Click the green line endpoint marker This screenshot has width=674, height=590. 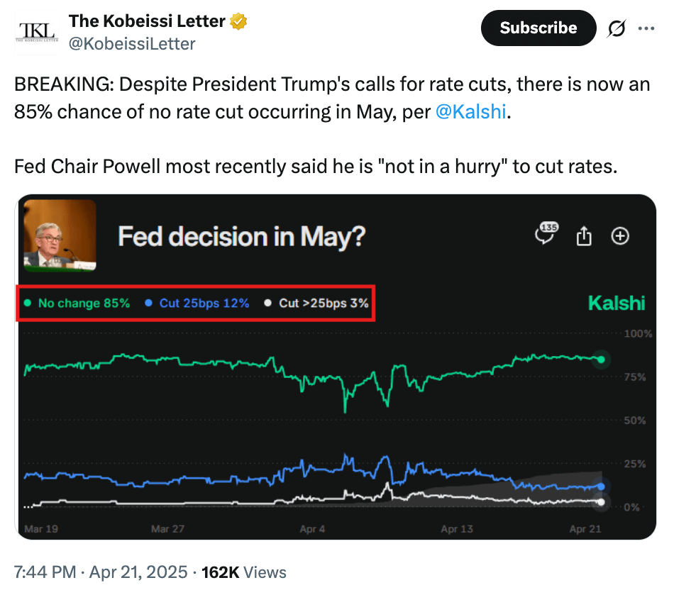coord(601,360)
